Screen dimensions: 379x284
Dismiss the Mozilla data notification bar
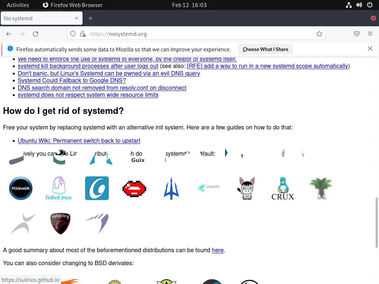370,48
